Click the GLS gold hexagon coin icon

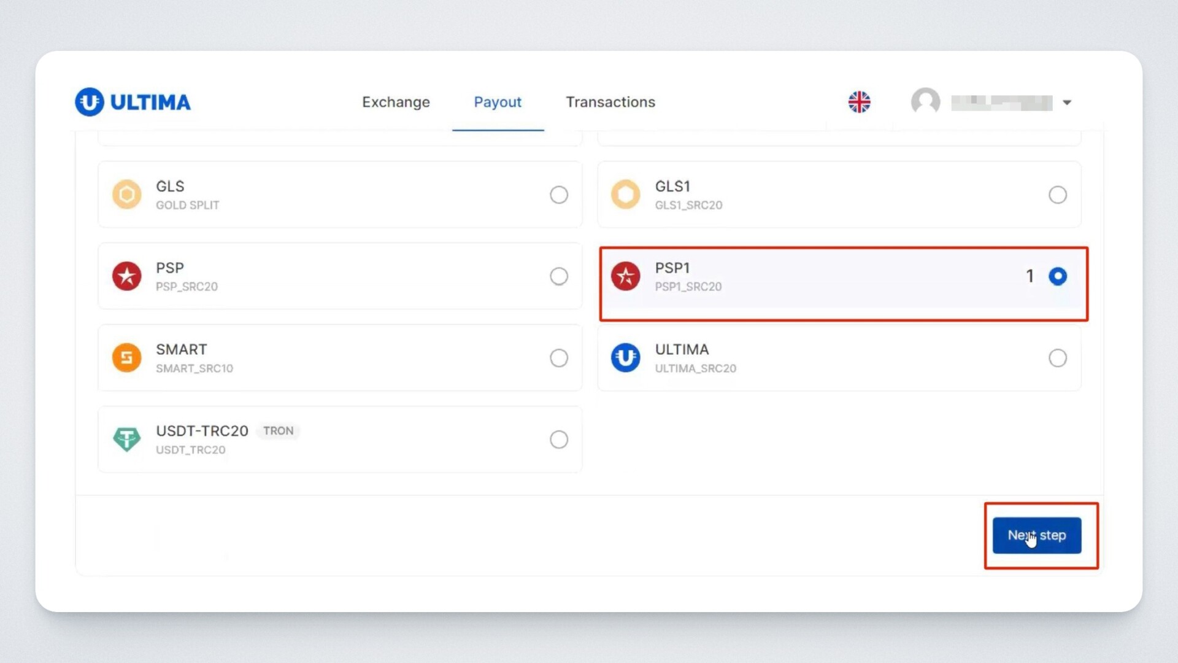point(127,195)
